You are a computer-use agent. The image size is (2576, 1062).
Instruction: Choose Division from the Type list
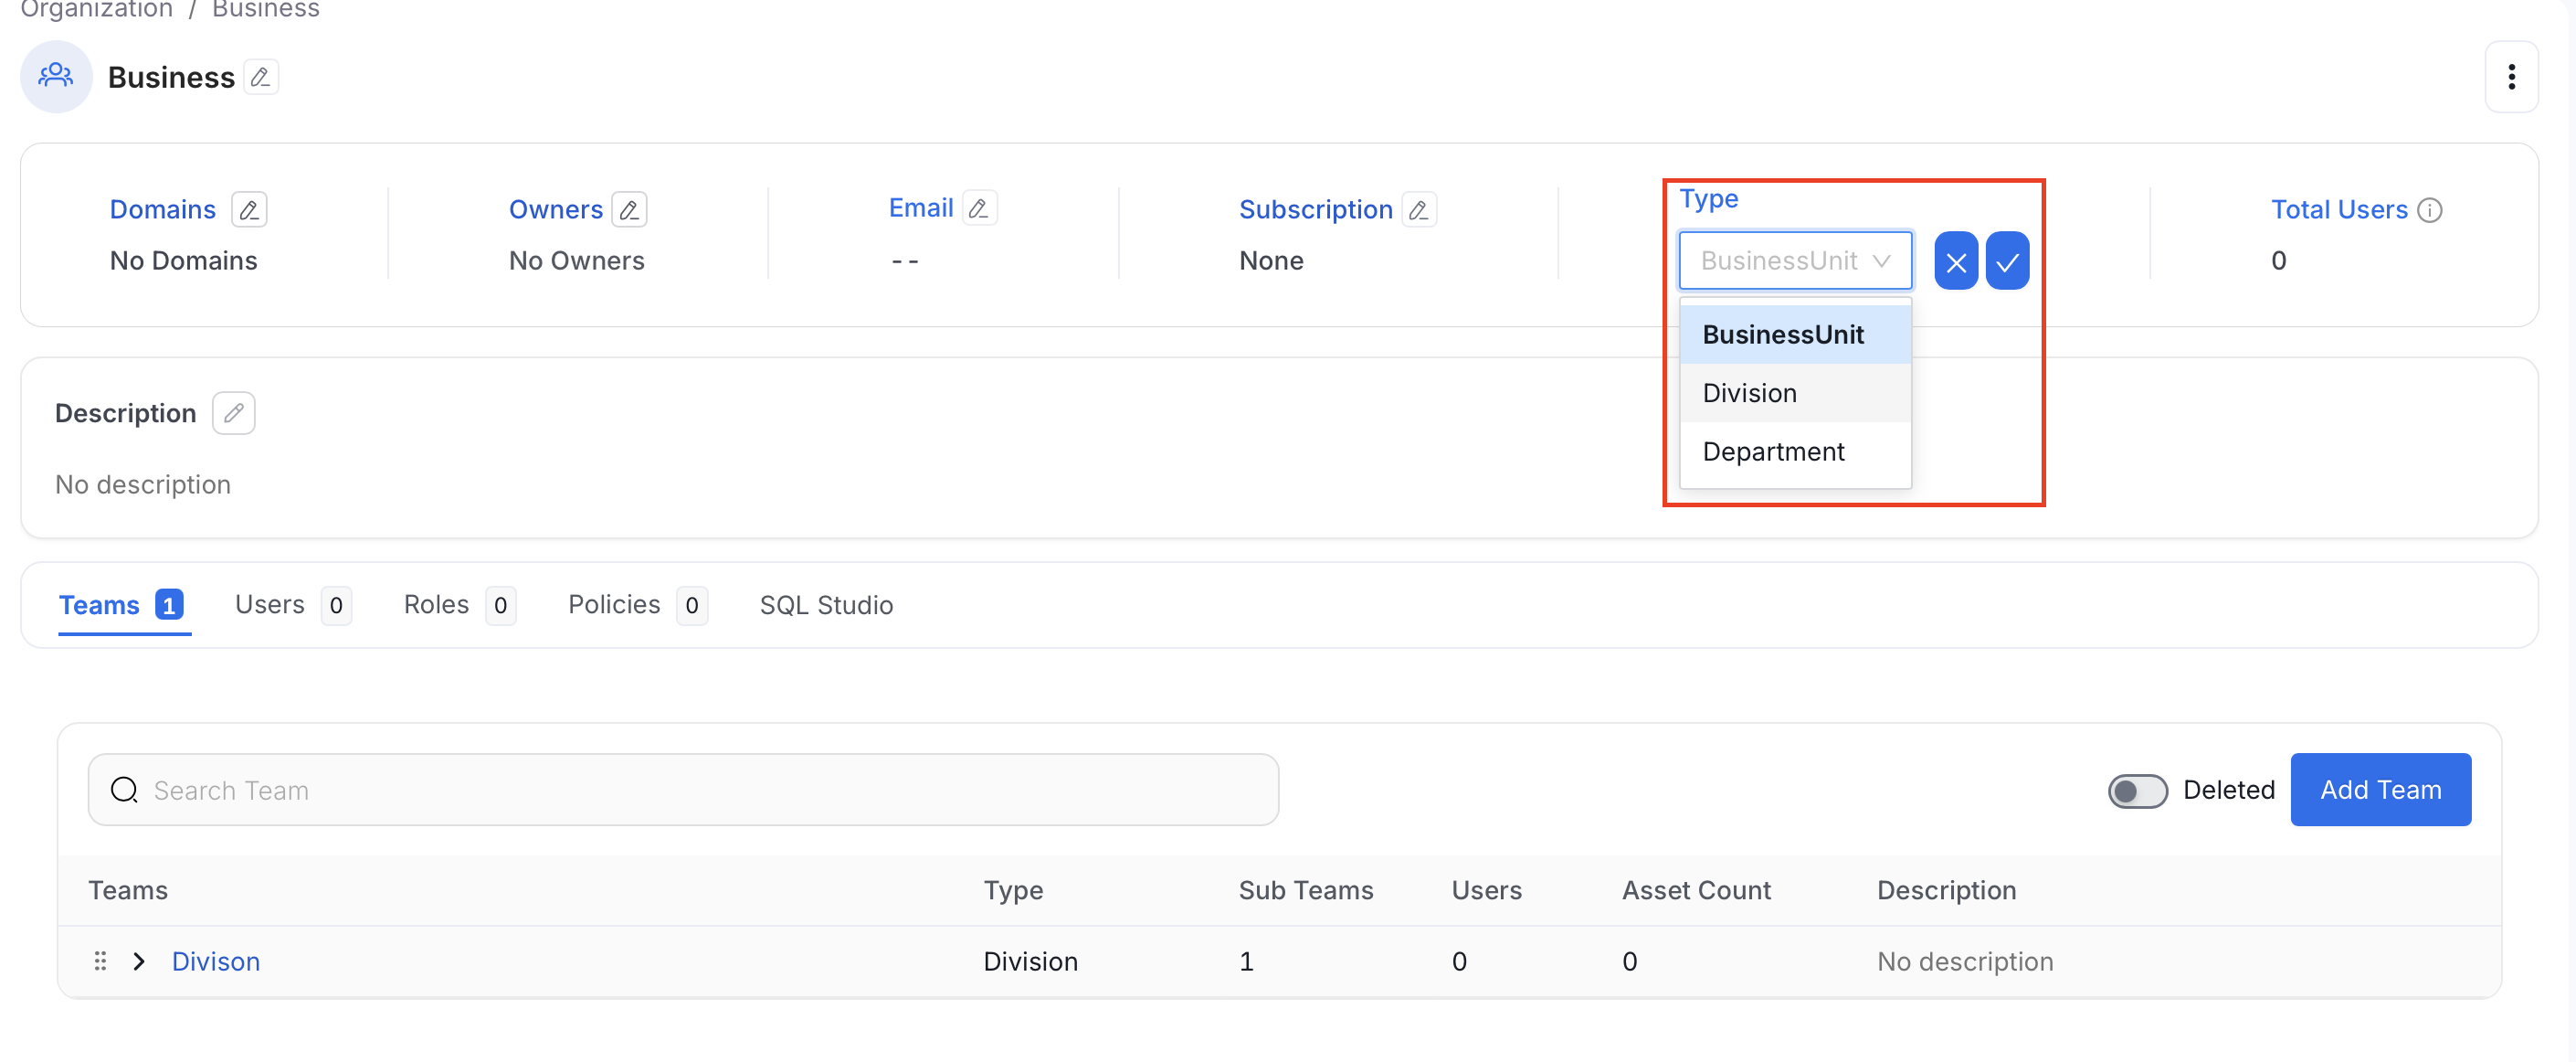click(1795, 393)
